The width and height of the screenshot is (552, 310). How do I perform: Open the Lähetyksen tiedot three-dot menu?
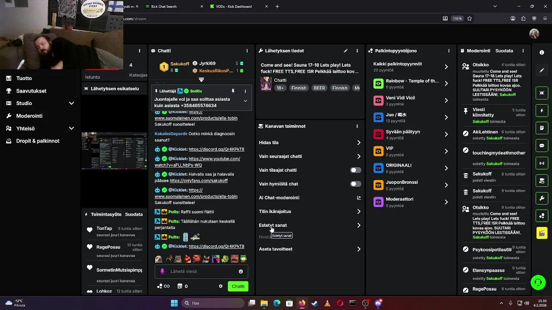[x=357, y=51]
